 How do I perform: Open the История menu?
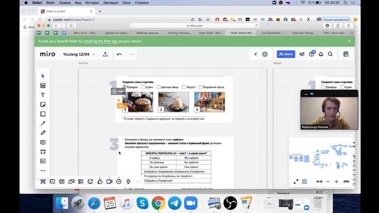[92, 2]
